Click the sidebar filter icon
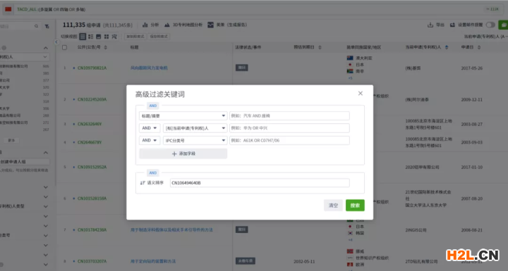This screenshot has height=271, width=508. tap(47, 26)
